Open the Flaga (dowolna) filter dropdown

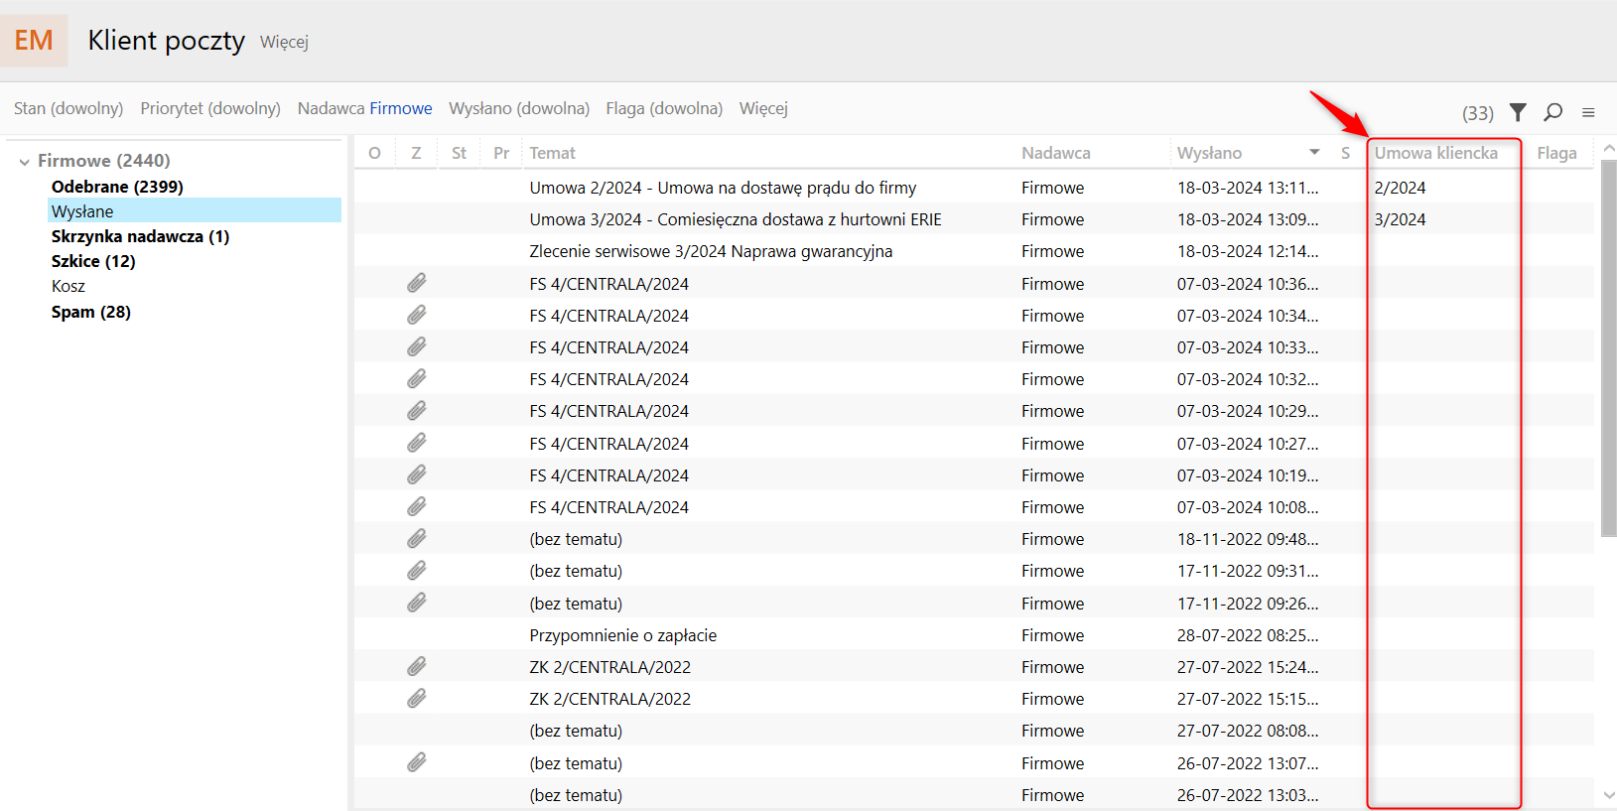(x=664, y=108)
